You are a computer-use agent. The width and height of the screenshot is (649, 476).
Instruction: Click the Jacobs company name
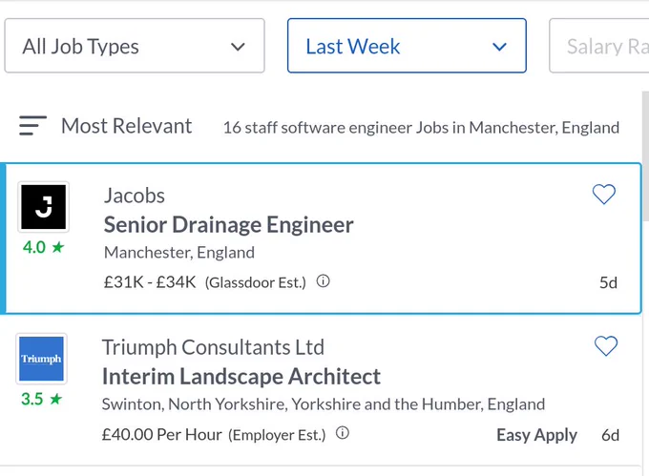(x=135, y=196)
